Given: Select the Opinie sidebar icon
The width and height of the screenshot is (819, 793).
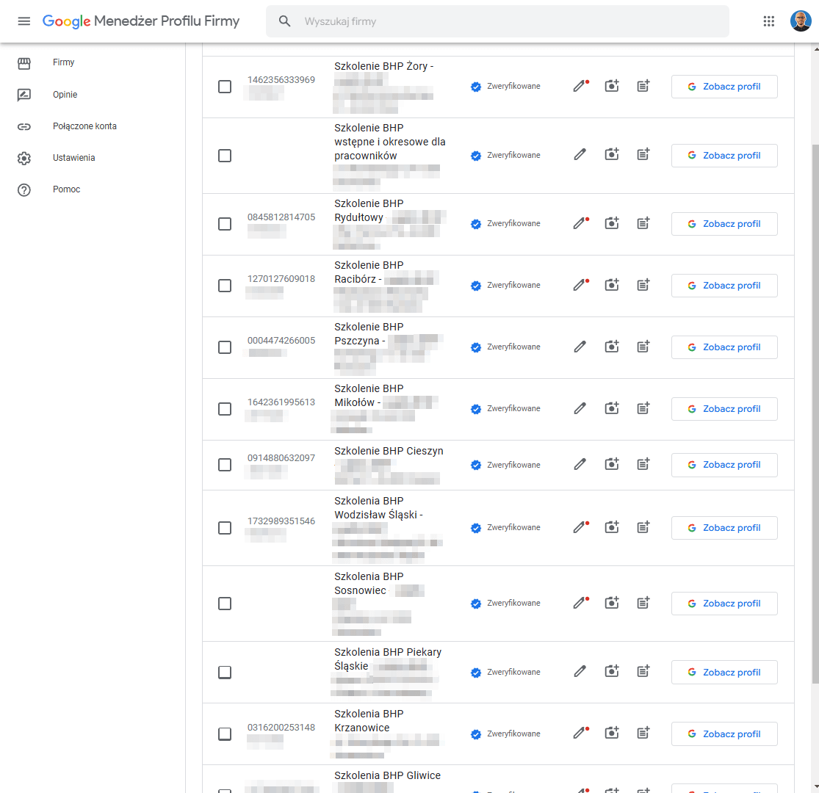Looking at the screenshot, I should click(x=24, y=94).
